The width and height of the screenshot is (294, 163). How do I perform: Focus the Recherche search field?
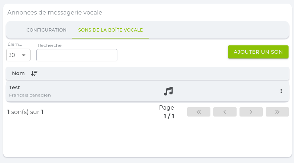click(77, 55)
